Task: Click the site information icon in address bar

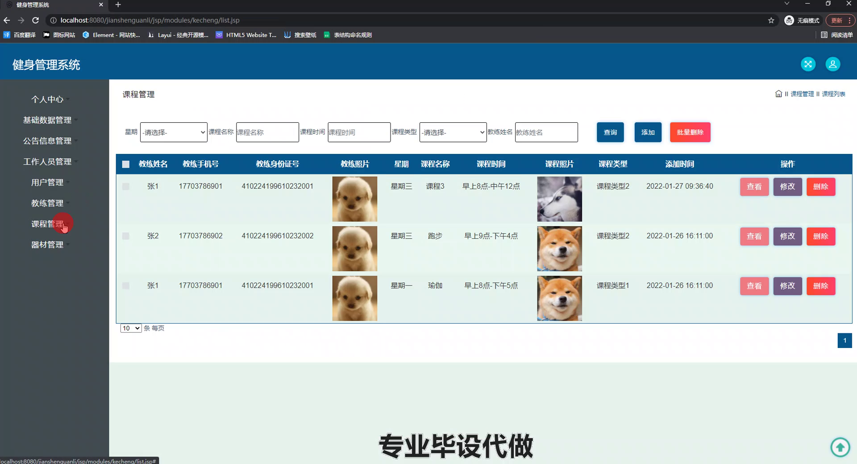Action: pyautogui.click(x=53, y=20)
